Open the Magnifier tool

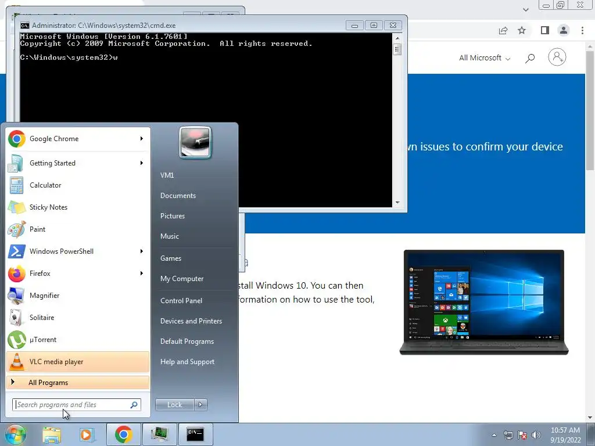tap(78, 295)
